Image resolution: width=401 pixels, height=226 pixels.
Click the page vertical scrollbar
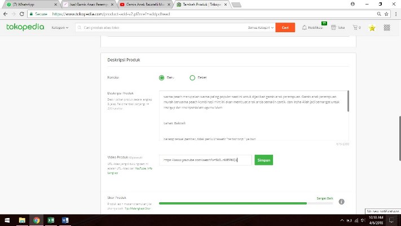(x=399, y=138)
